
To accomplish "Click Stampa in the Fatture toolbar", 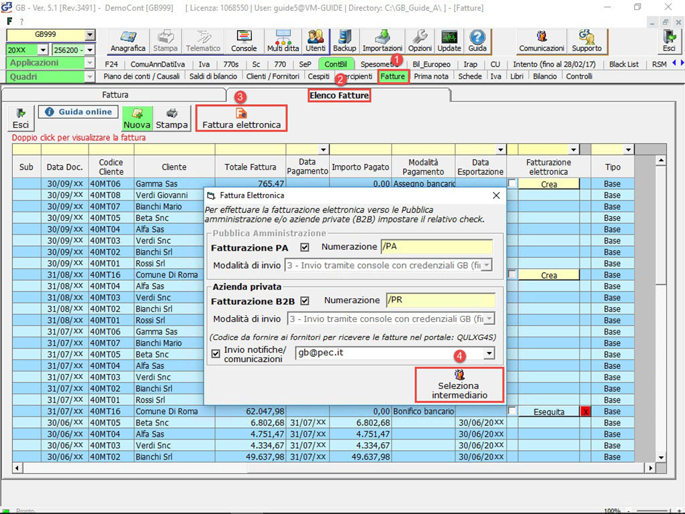I will 172,118.
